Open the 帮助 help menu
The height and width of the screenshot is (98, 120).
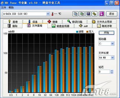pyautogui.click(x=11, y=8)
